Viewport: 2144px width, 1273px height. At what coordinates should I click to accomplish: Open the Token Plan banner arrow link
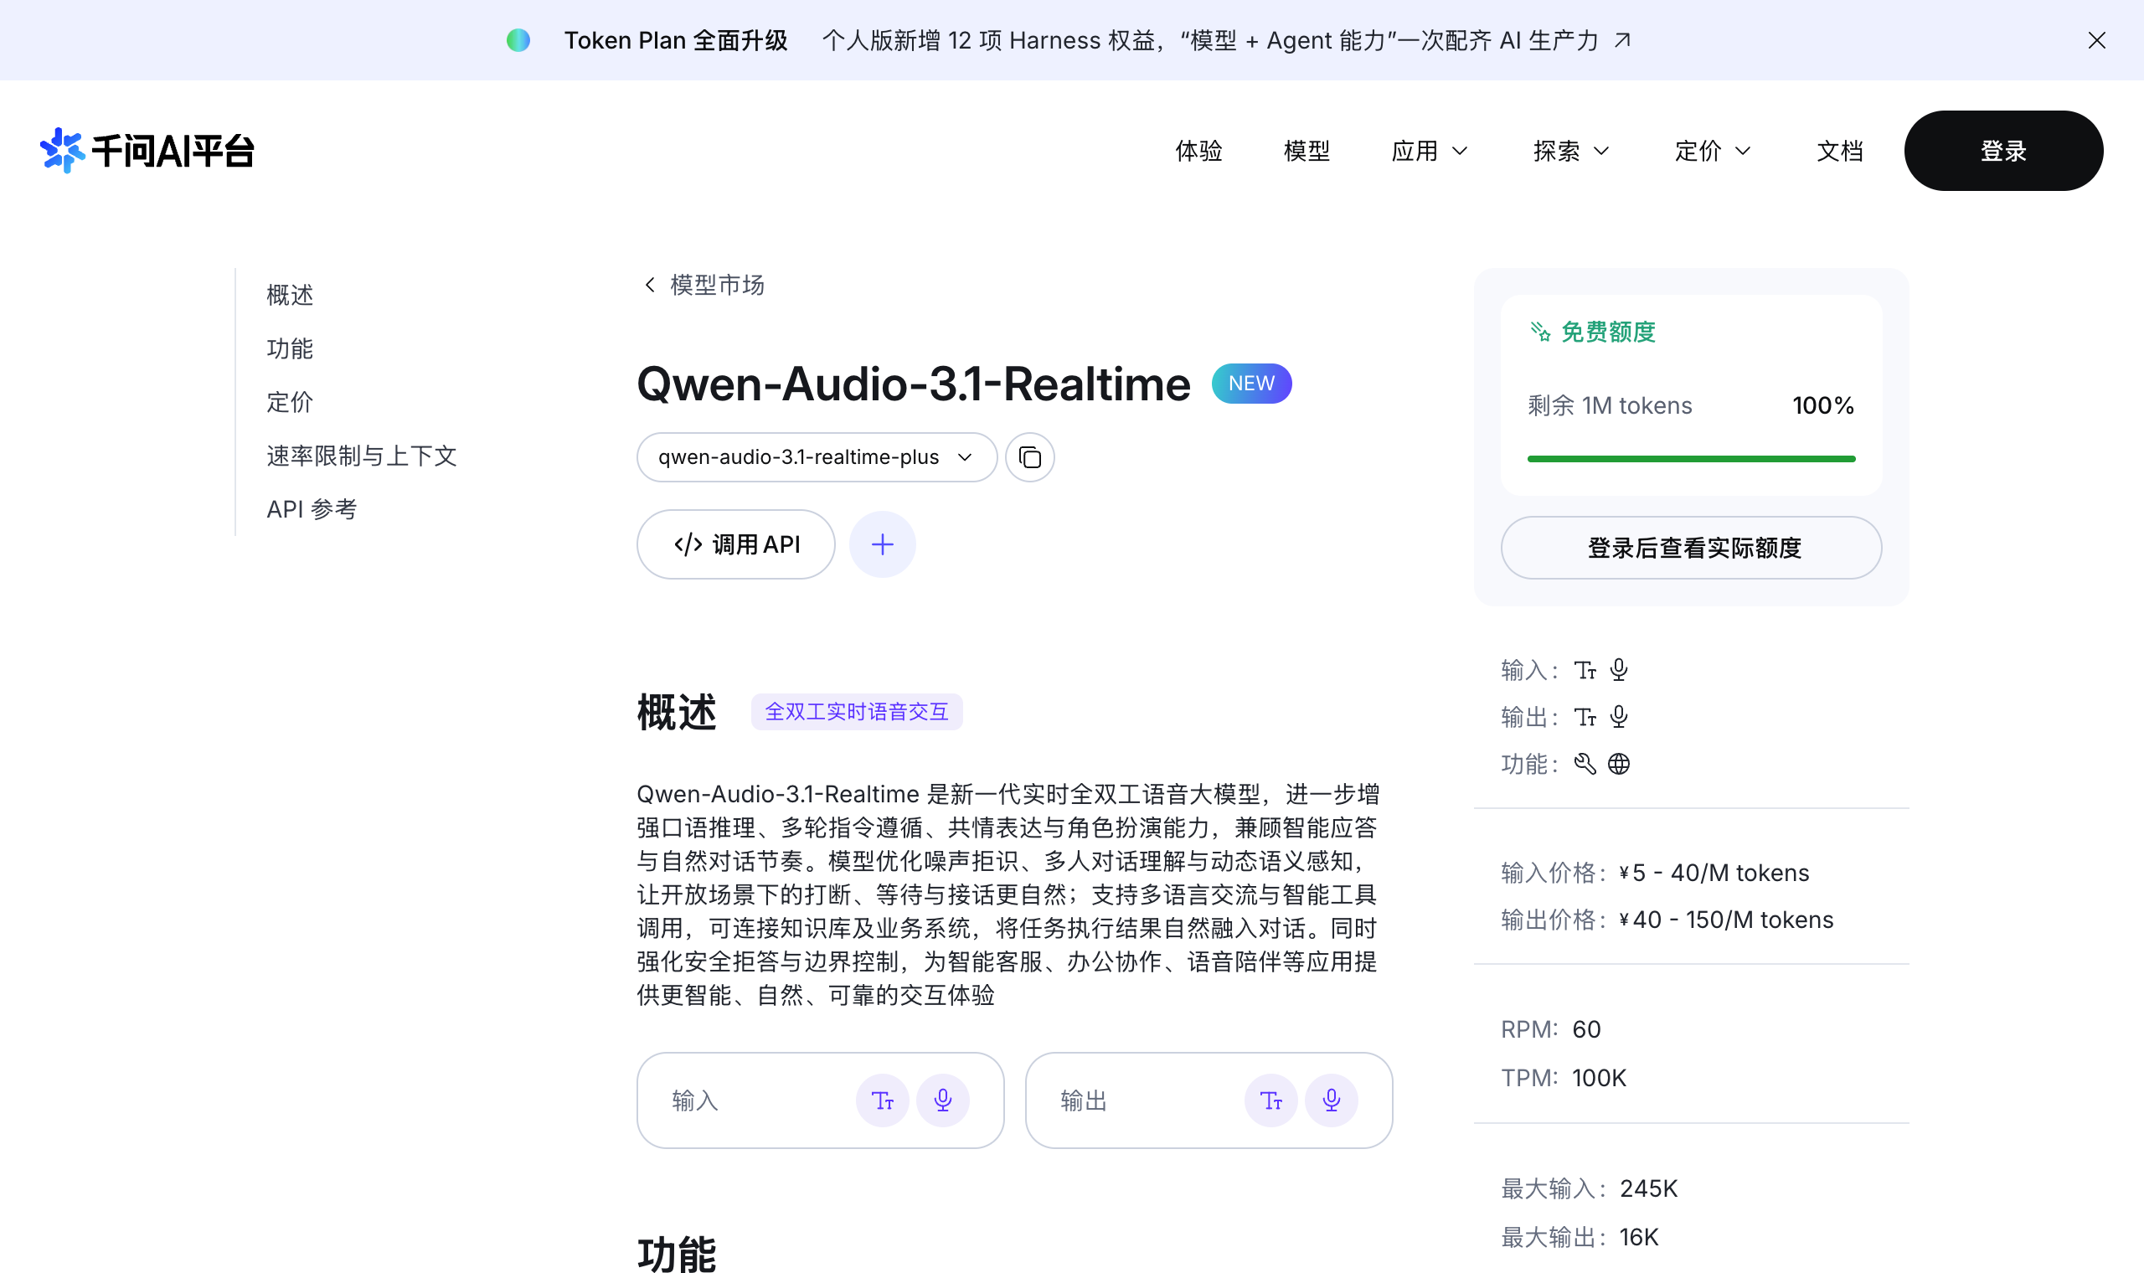[1621, 40]
